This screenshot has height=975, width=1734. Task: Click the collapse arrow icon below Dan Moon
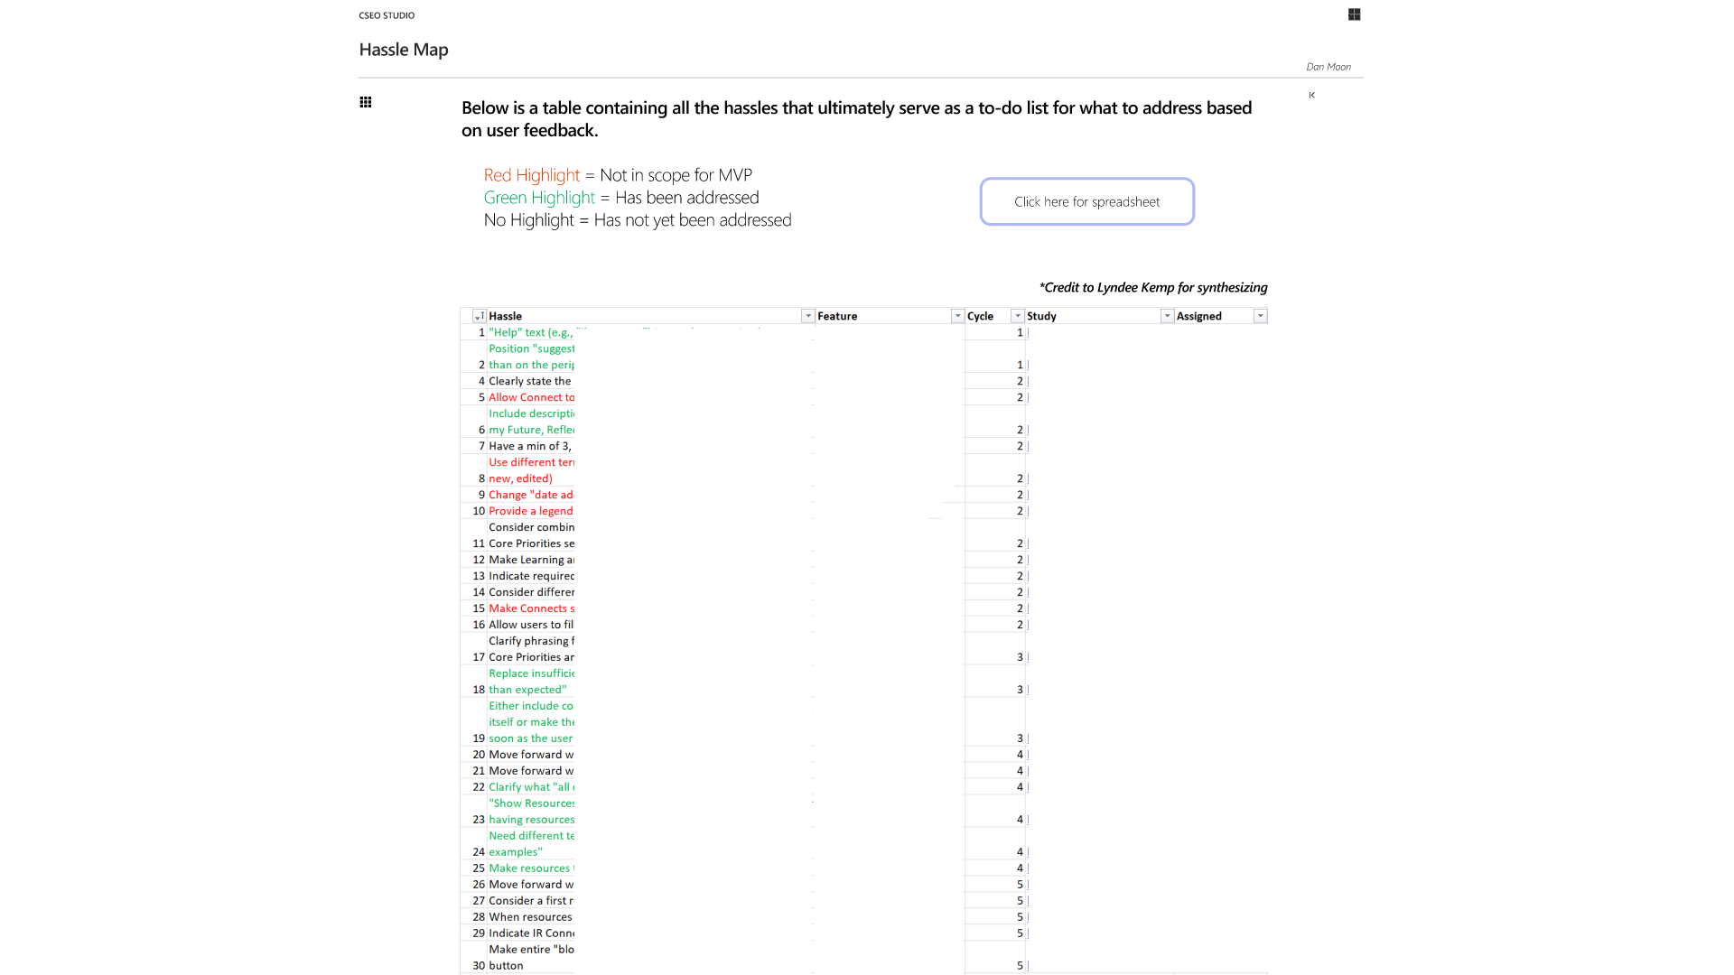1311,95
